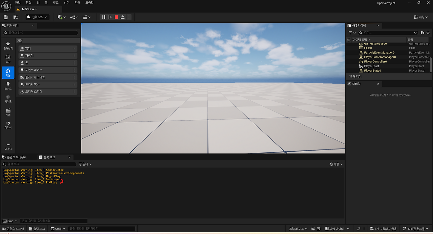Switch to the MainLevel tab

(x=29, y=9)
